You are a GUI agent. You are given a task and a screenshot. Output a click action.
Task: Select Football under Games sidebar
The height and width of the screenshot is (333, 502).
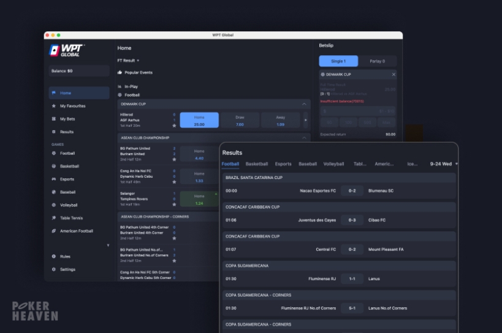(x=67, y=153)
